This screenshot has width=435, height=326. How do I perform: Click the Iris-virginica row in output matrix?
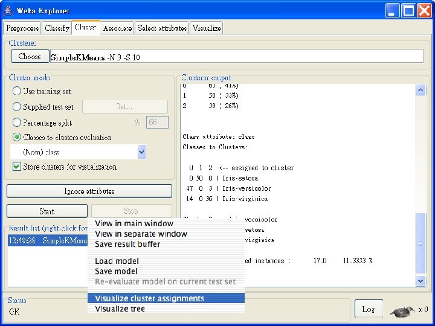point(227,199)
